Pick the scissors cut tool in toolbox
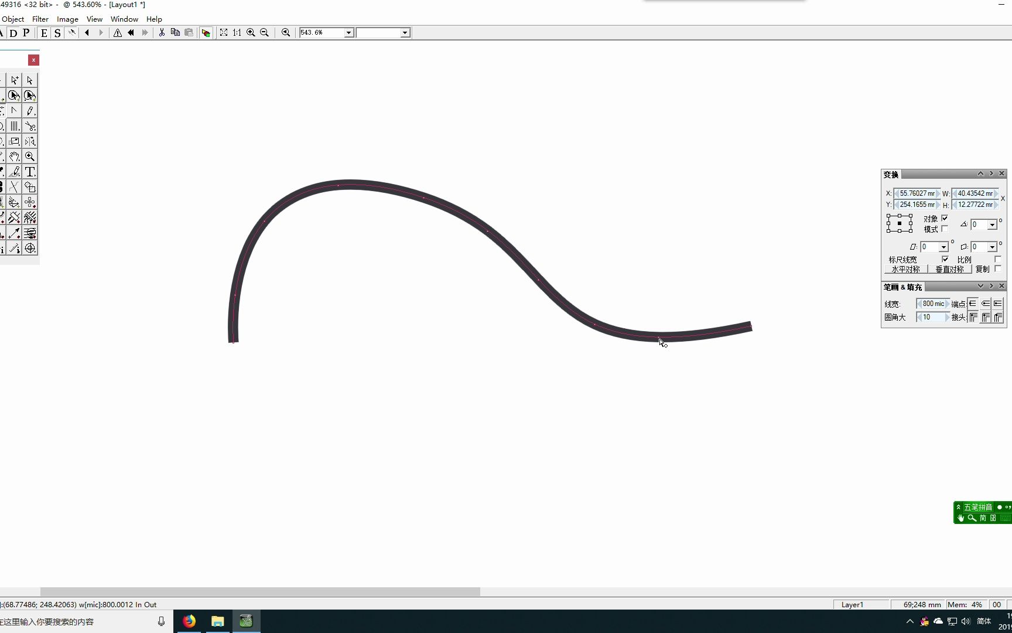The width and height of the screenshot is (1012, 633). (30, 126)
